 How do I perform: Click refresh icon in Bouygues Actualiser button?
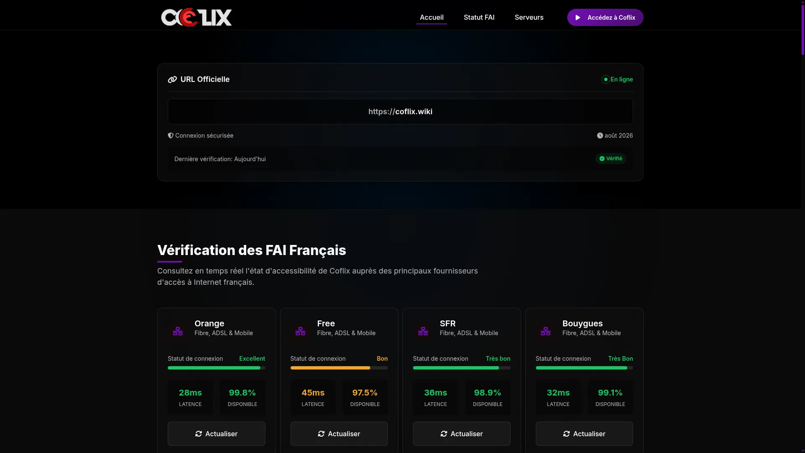(566, 434)
